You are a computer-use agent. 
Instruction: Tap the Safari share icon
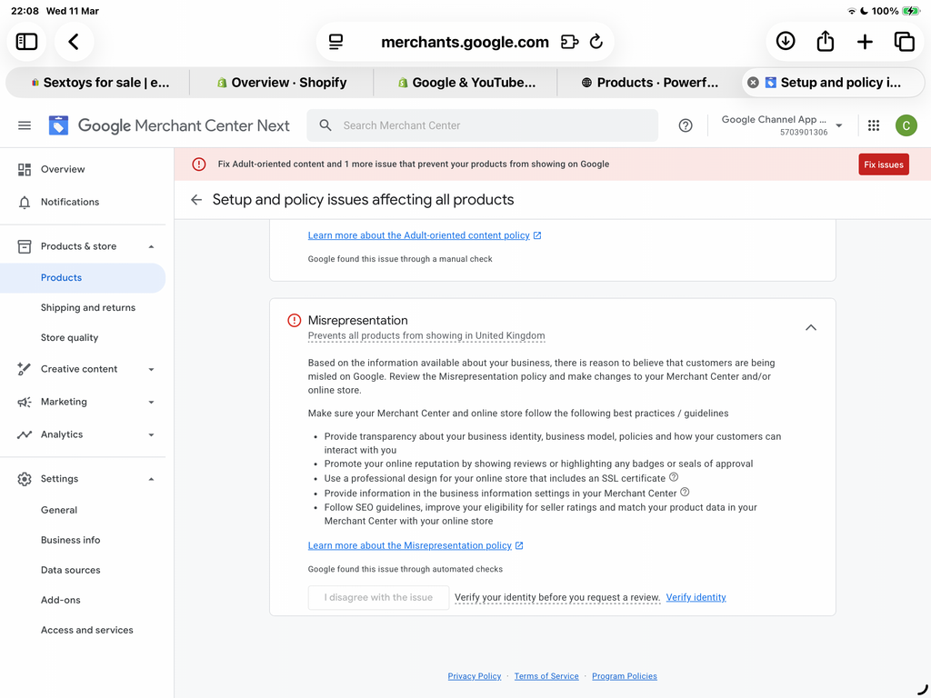tap(826, 41)
